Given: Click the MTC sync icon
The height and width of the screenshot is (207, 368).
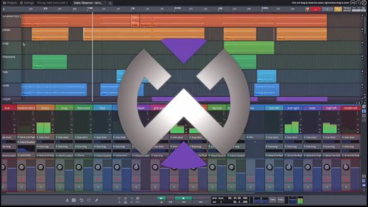Looking at the screenshot, I should coord(138,202).
